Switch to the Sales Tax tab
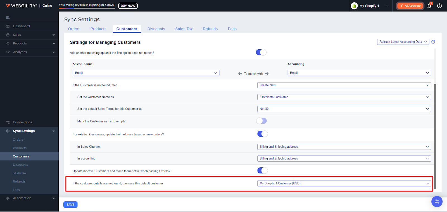The height and width of the screenshot is (212, 447). 184,29
